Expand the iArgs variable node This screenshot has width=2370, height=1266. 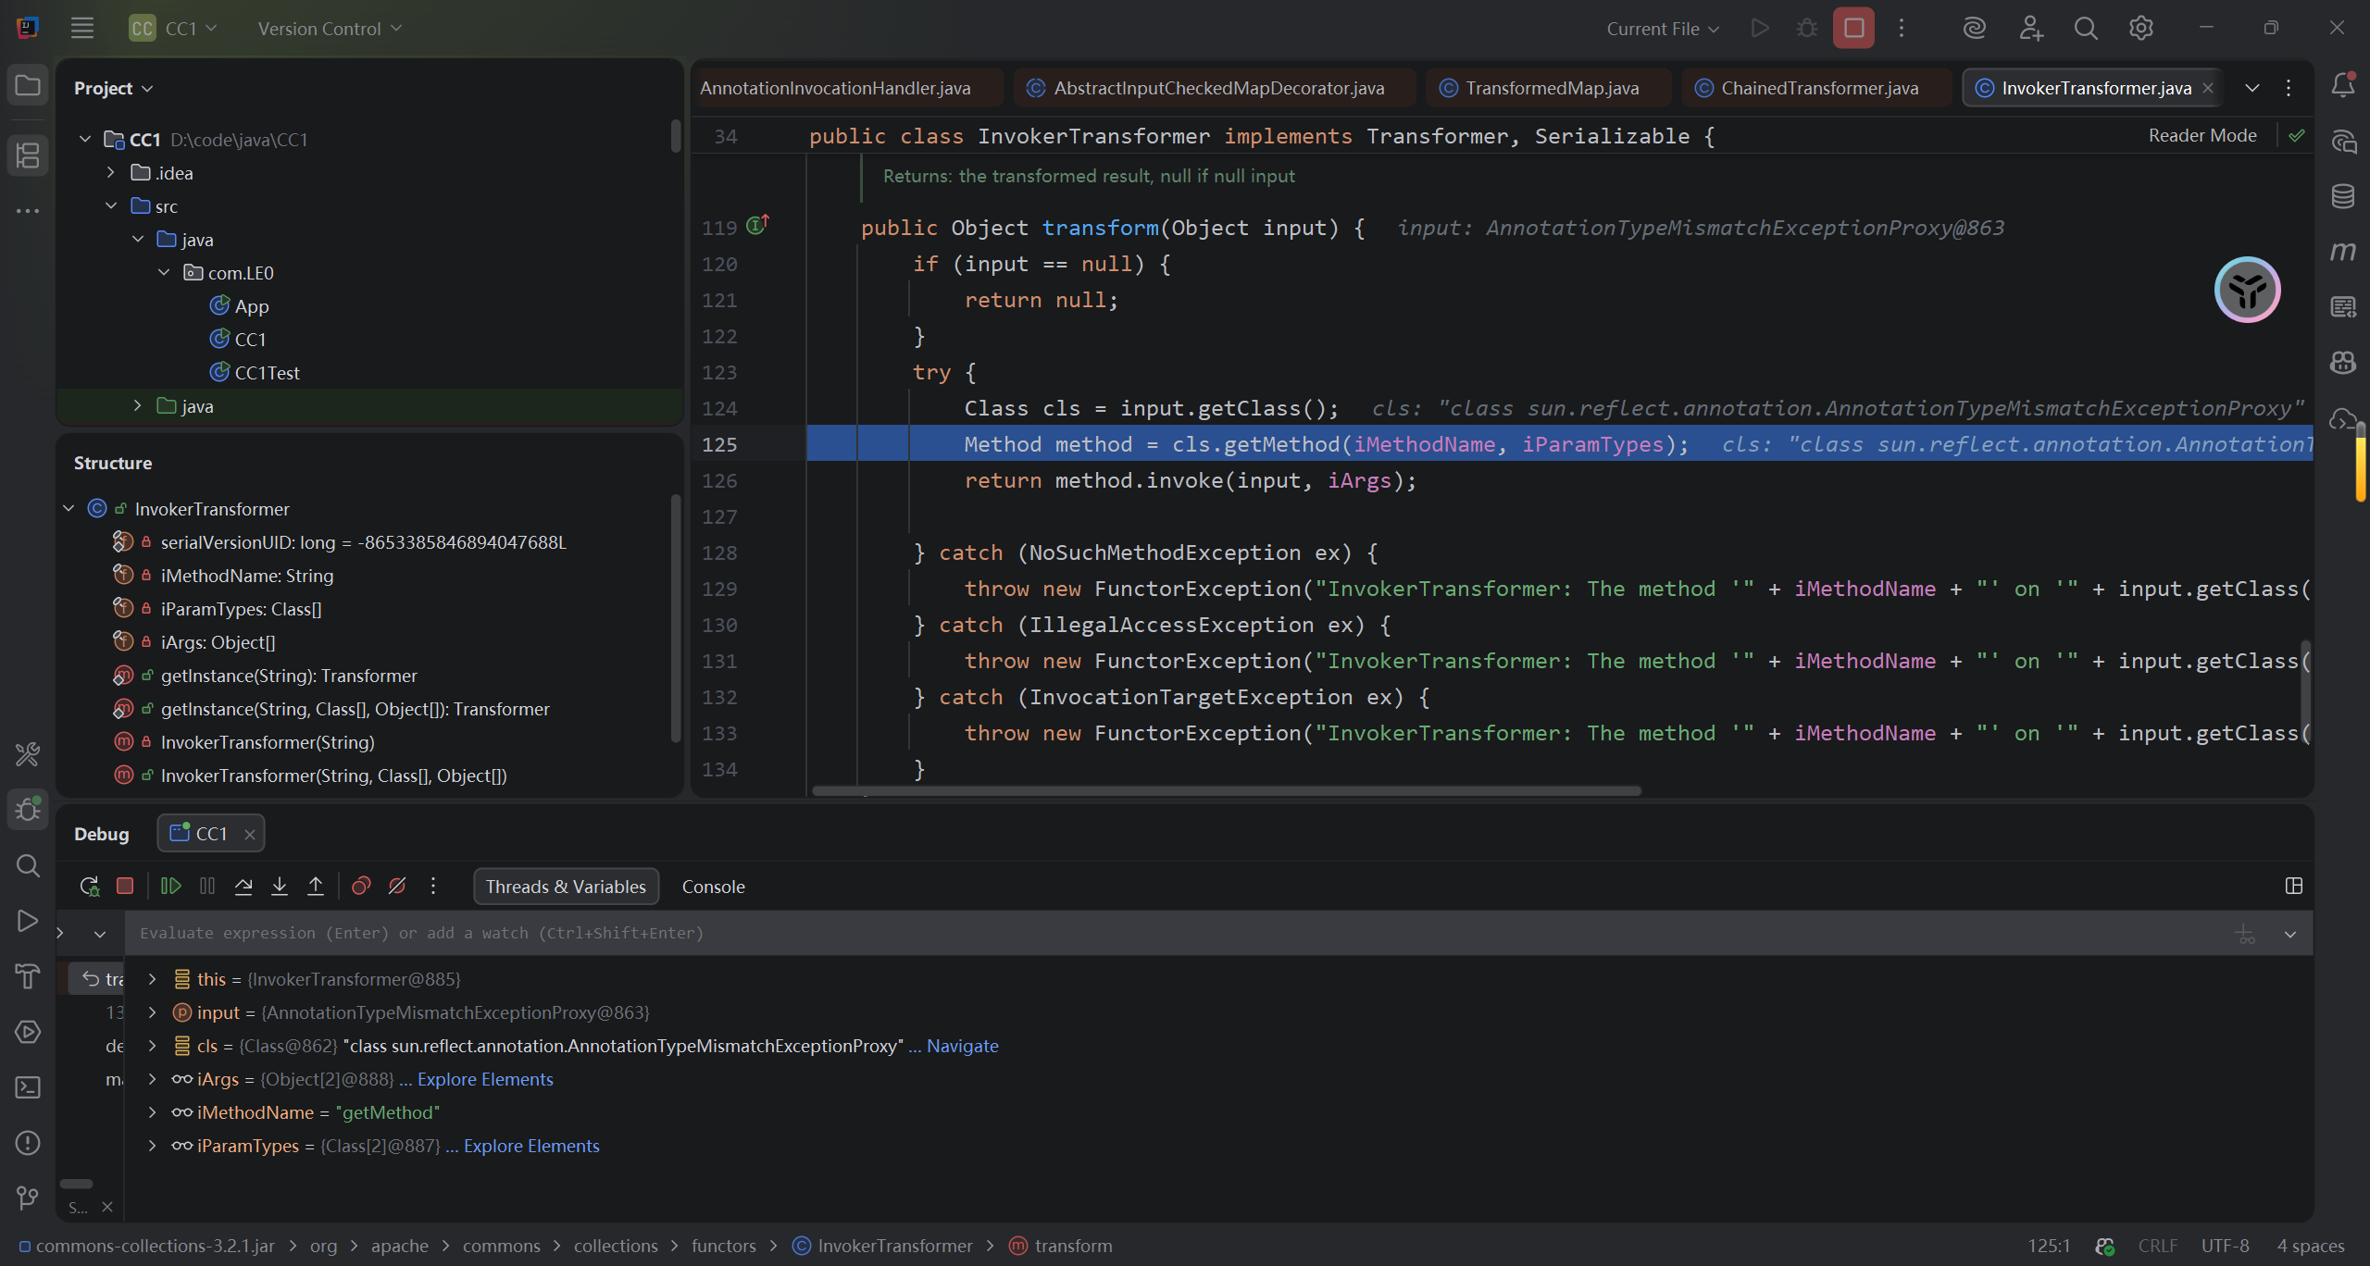coord(153,1079)
